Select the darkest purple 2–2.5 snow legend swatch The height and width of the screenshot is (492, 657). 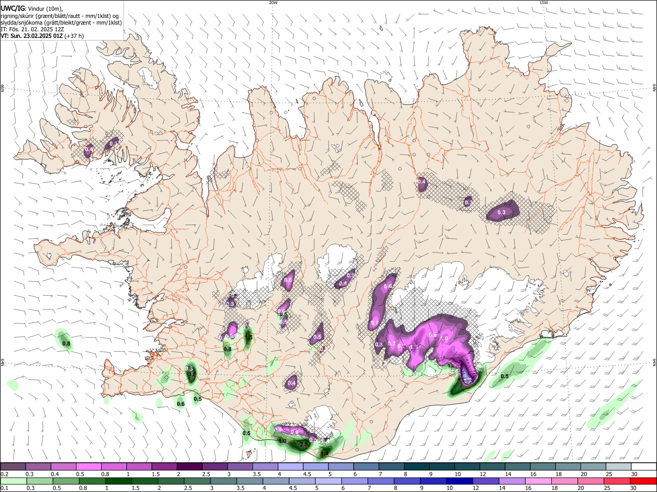pos(189,466)
